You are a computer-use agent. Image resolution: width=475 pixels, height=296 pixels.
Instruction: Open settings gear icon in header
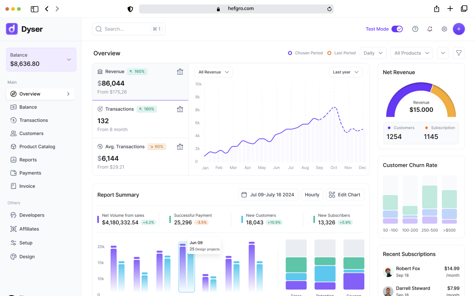pyautogui.click(x=444, y=29)
